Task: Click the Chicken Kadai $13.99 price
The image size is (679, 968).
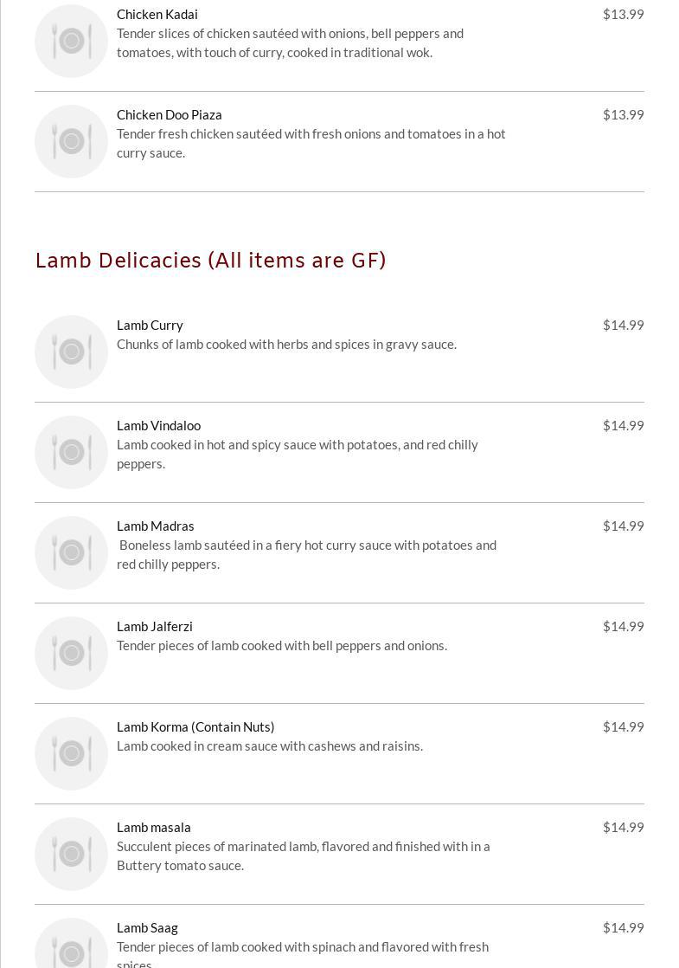Action: [623, 14]
